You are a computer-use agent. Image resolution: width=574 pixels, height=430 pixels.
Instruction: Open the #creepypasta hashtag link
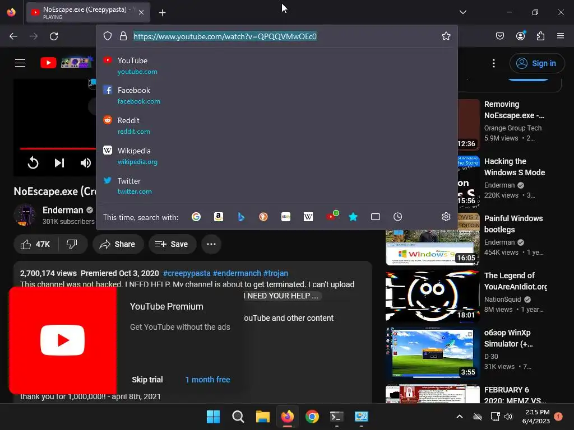[187, 273]
